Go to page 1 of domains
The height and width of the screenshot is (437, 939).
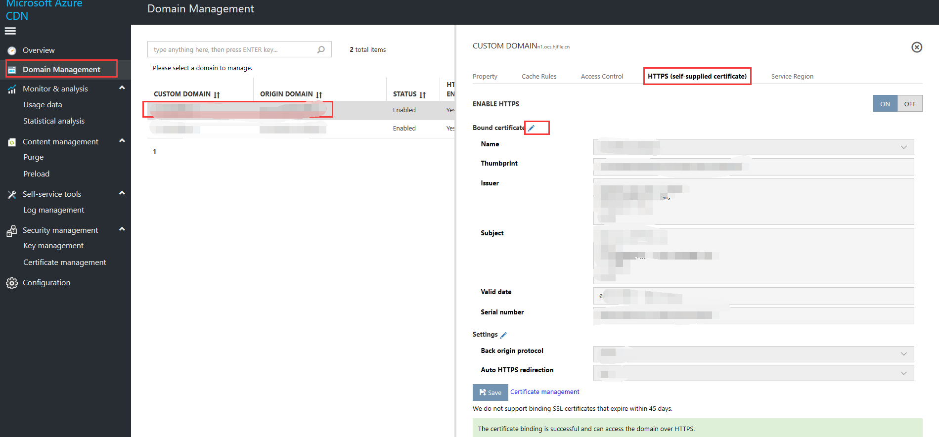point(154,152)
